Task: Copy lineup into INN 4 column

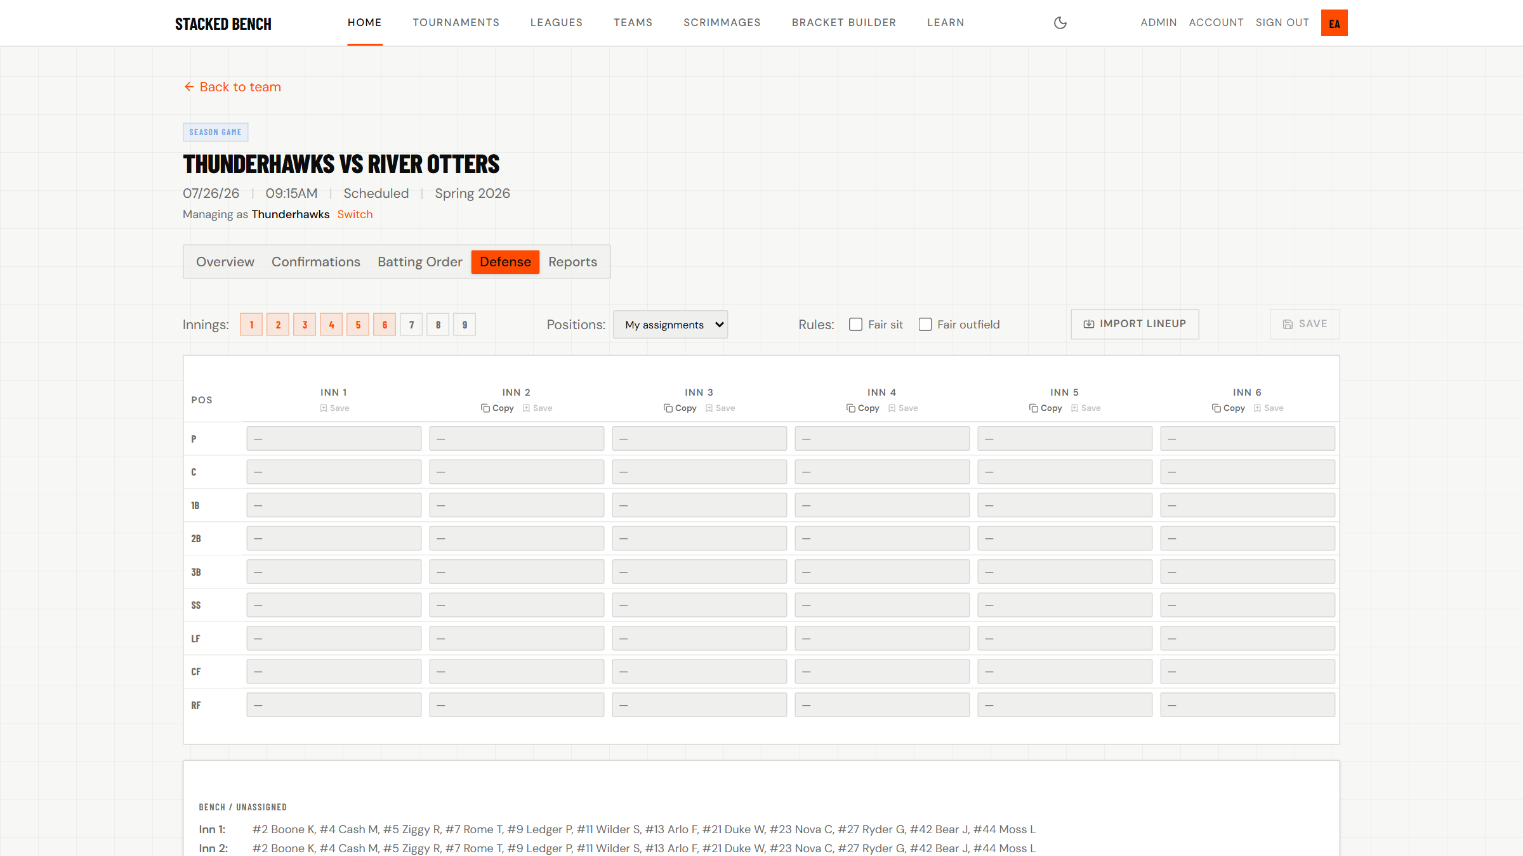Action: coord(863,408)
